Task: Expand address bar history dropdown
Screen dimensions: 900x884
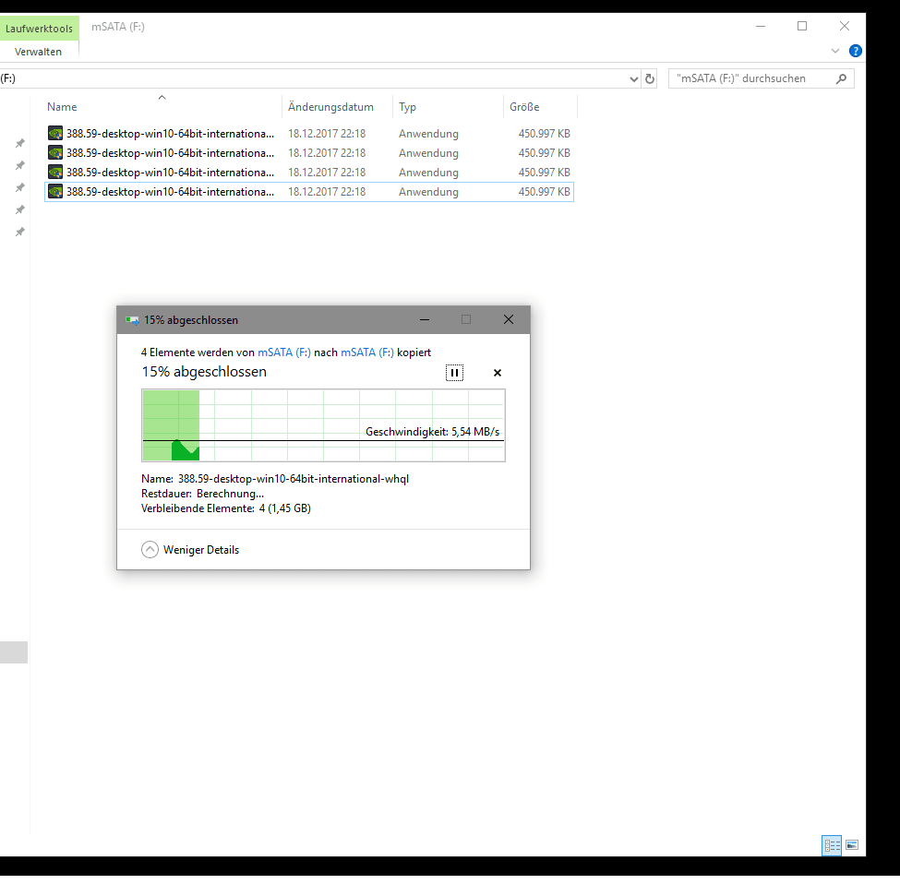Action: click(633, 79)
